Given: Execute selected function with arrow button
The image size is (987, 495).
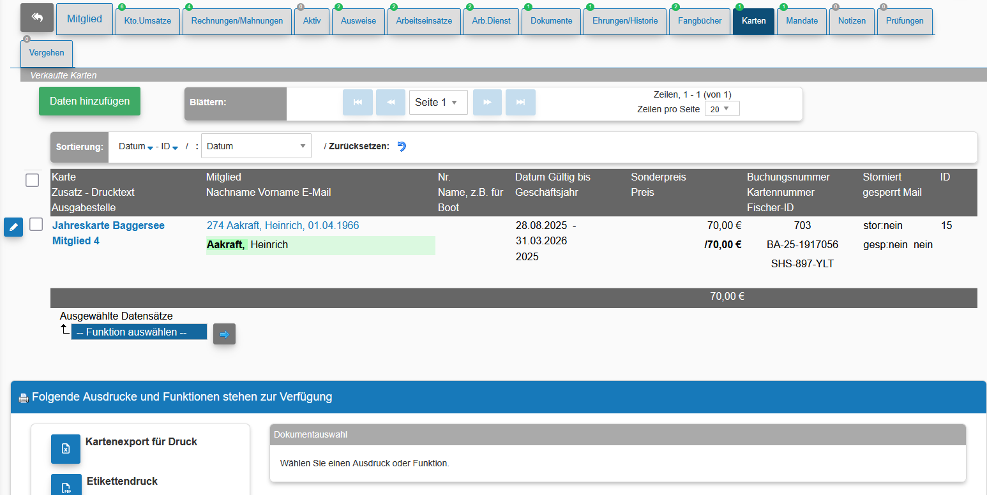Looking at the screenshot, I should (224, 334).
